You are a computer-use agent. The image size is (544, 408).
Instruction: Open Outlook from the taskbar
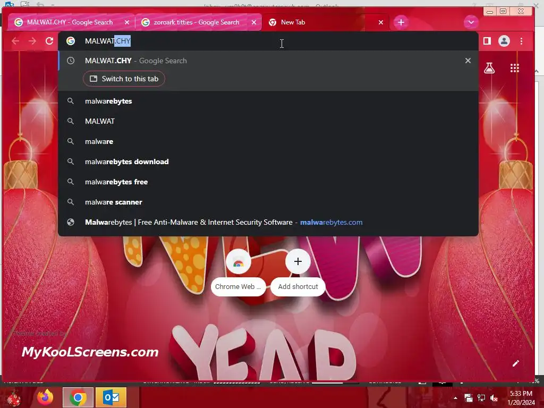coord(111,397)
